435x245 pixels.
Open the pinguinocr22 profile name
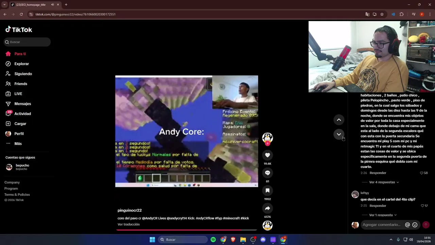tap(129, 210)
